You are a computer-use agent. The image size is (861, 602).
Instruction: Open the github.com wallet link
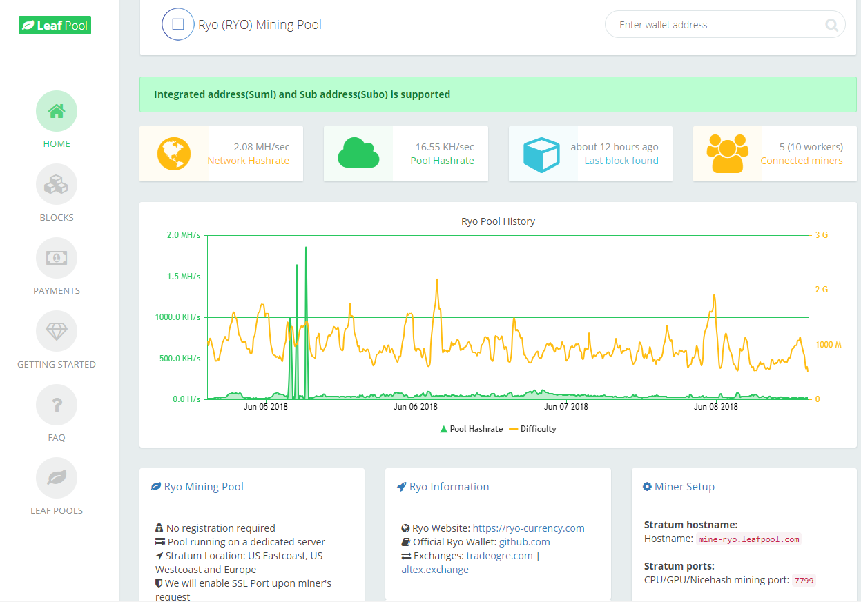tap(525, 542)
